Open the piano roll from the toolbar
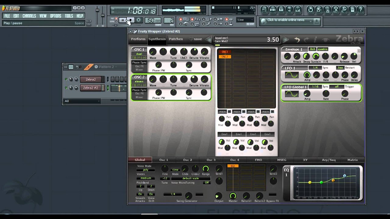 coord(281,10)
